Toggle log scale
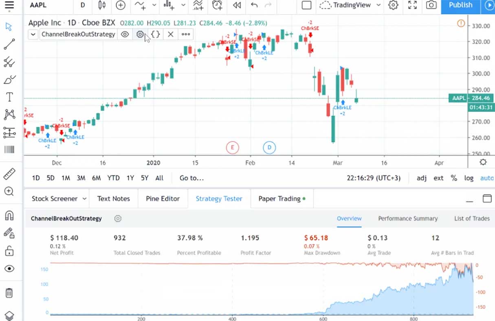The height and width of the screenshot is (321, 495). tap(469, 178)
